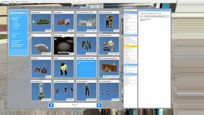Screen dimensions: 204x115
Task: Select the 'Материал' tool in the list
Action: 130,82
